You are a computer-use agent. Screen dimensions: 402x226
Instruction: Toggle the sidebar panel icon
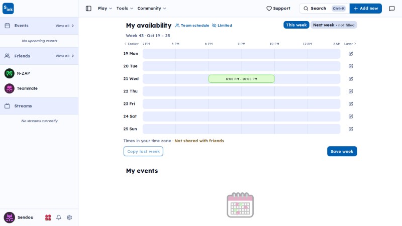click(88, 9)
